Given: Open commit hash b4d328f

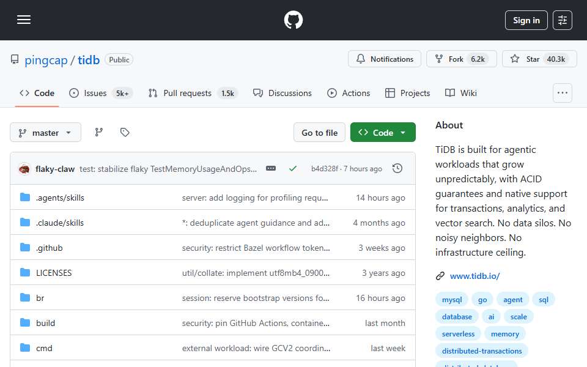Looking at the screenshot, I should coord(325,169).
